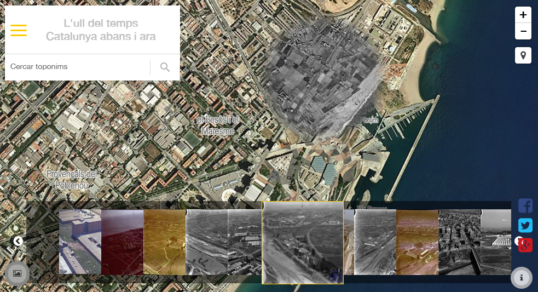Click the el Besòs i el Maresme label
This screenshot has height=292, width=538.
tap(218, 125)
